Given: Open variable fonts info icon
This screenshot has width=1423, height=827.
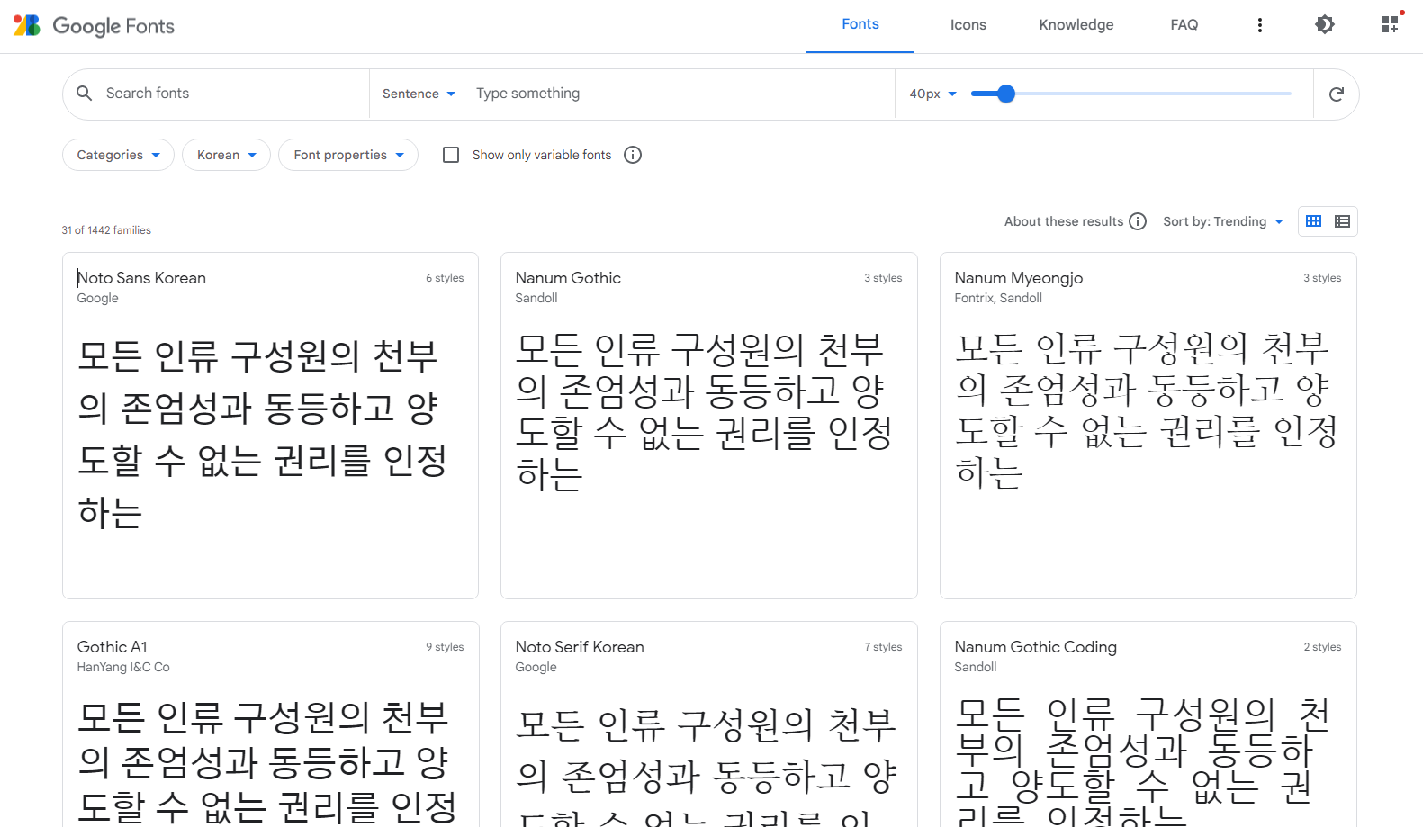Looking at the screenshot, I should click(633, 155).
